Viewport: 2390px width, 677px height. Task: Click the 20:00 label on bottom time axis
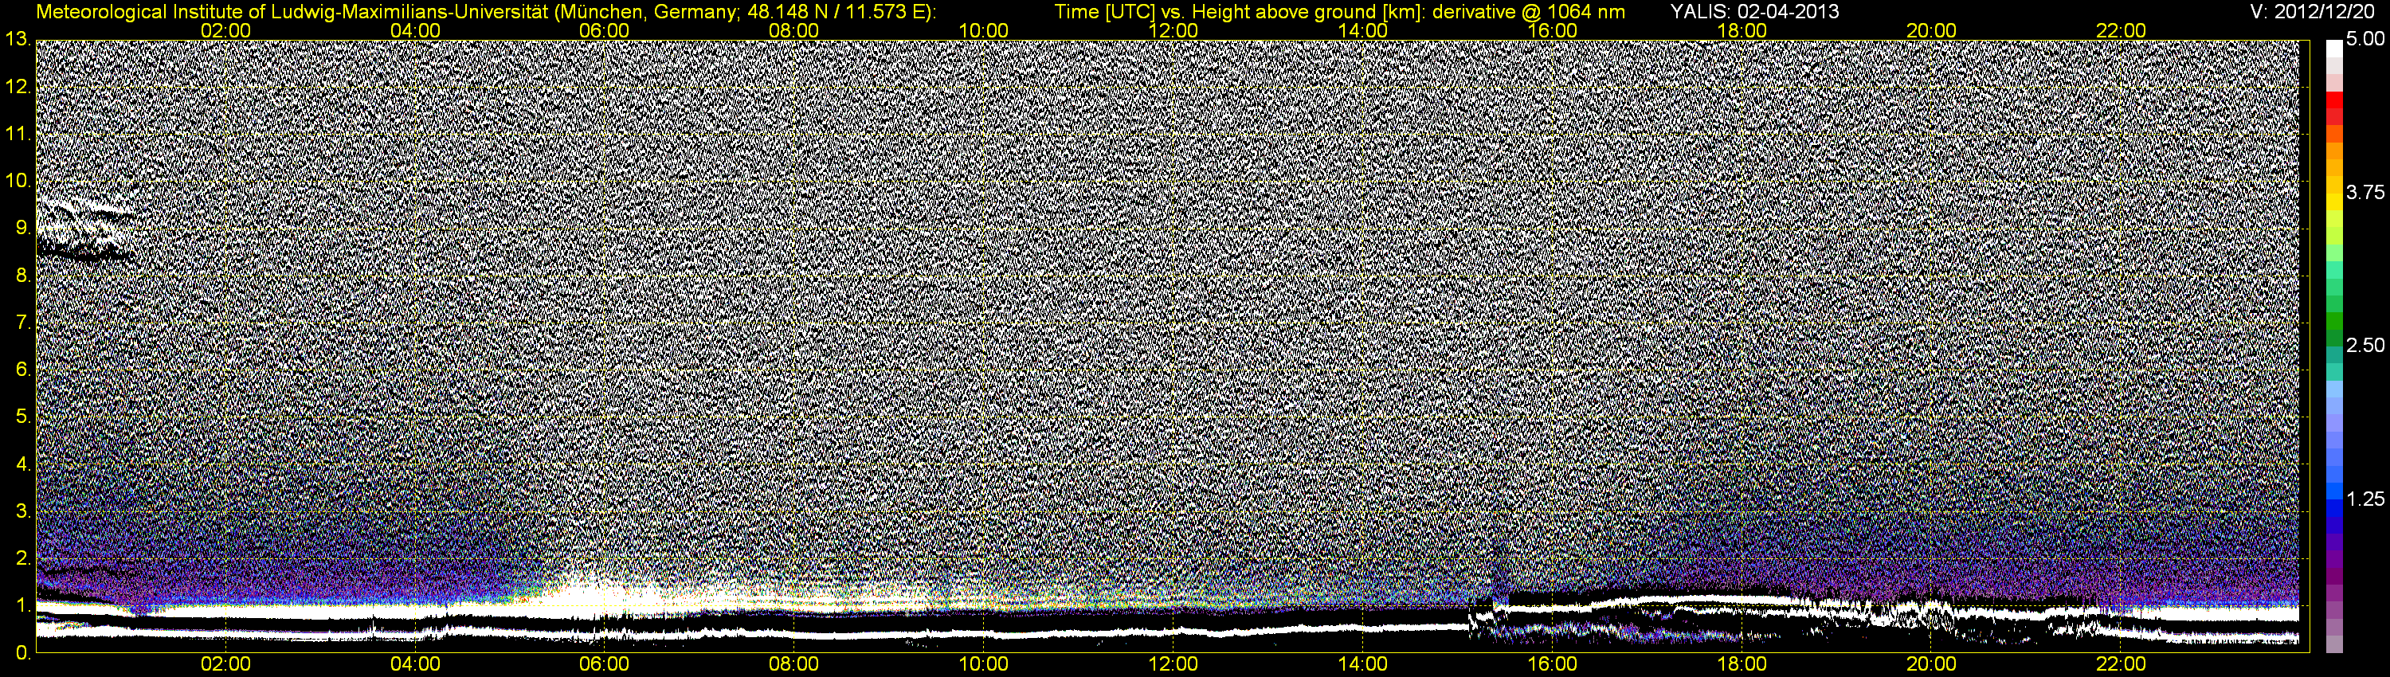[1932, 664]
